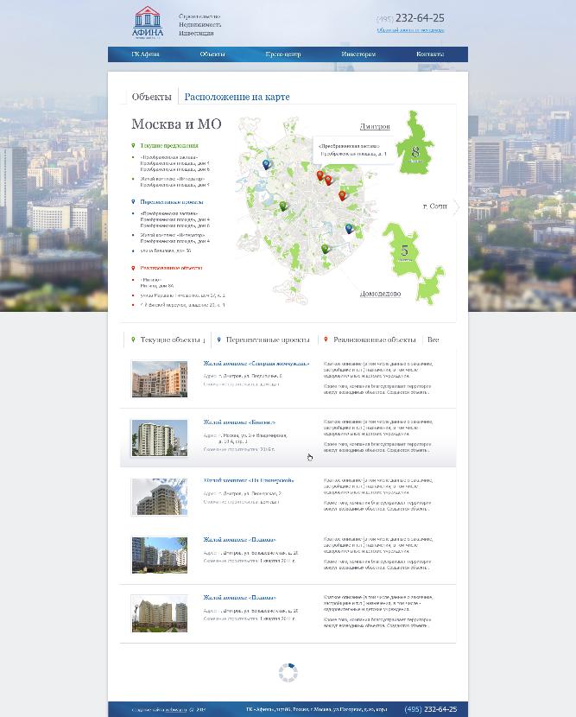The height and width of the screenshot is (717, 576).
Task: Switch to the Объекты tab above the map
Action: click(x=152, y=97)
